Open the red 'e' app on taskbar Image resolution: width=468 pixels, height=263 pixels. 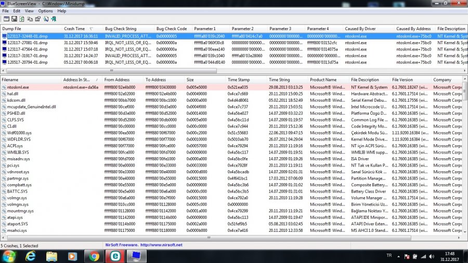(115, 256)
